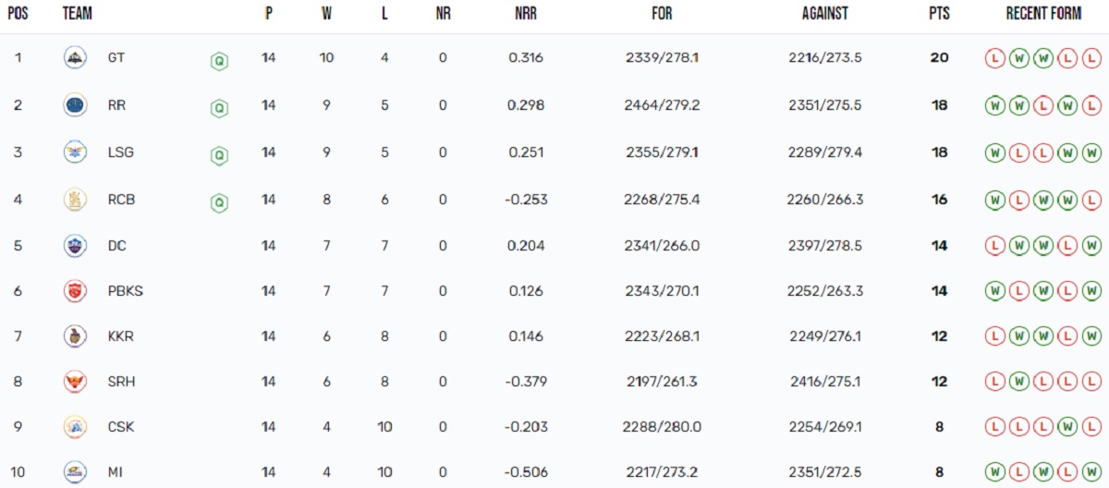
Task: Open the LSG team name link
Action: [120, 152]
